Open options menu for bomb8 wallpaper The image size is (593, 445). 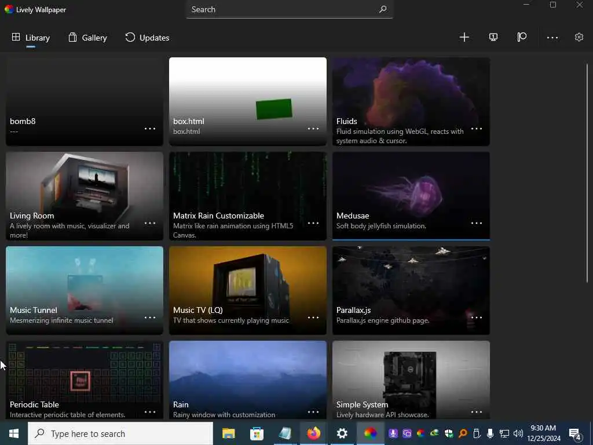pyautogui.click(x=150, y=129)
